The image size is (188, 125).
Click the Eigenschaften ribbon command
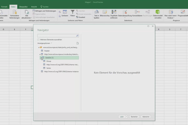click(39, 14)
